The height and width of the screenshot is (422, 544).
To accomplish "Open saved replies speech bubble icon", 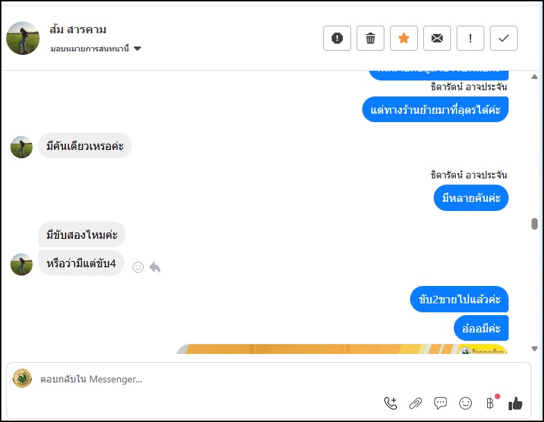I will (x=441, y=403).
